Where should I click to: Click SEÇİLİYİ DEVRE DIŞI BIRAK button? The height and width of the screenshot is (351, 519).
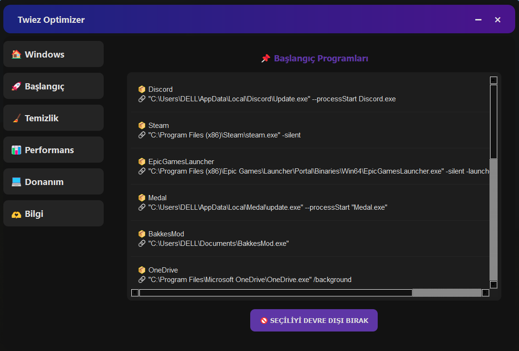(314, 320)
